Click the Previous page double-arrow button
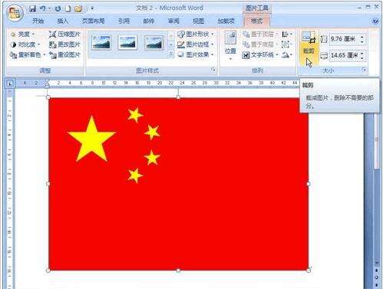The image size is (383, 289). [377, 271]
